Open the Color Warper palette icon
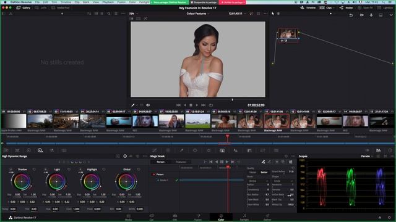Image resolution: width=396 pixels, height=222 pixels. coord(168,150)
